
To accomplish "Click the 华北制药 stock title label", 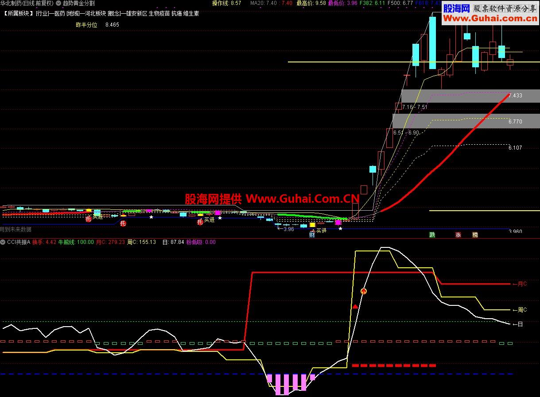I will [27, 3].
